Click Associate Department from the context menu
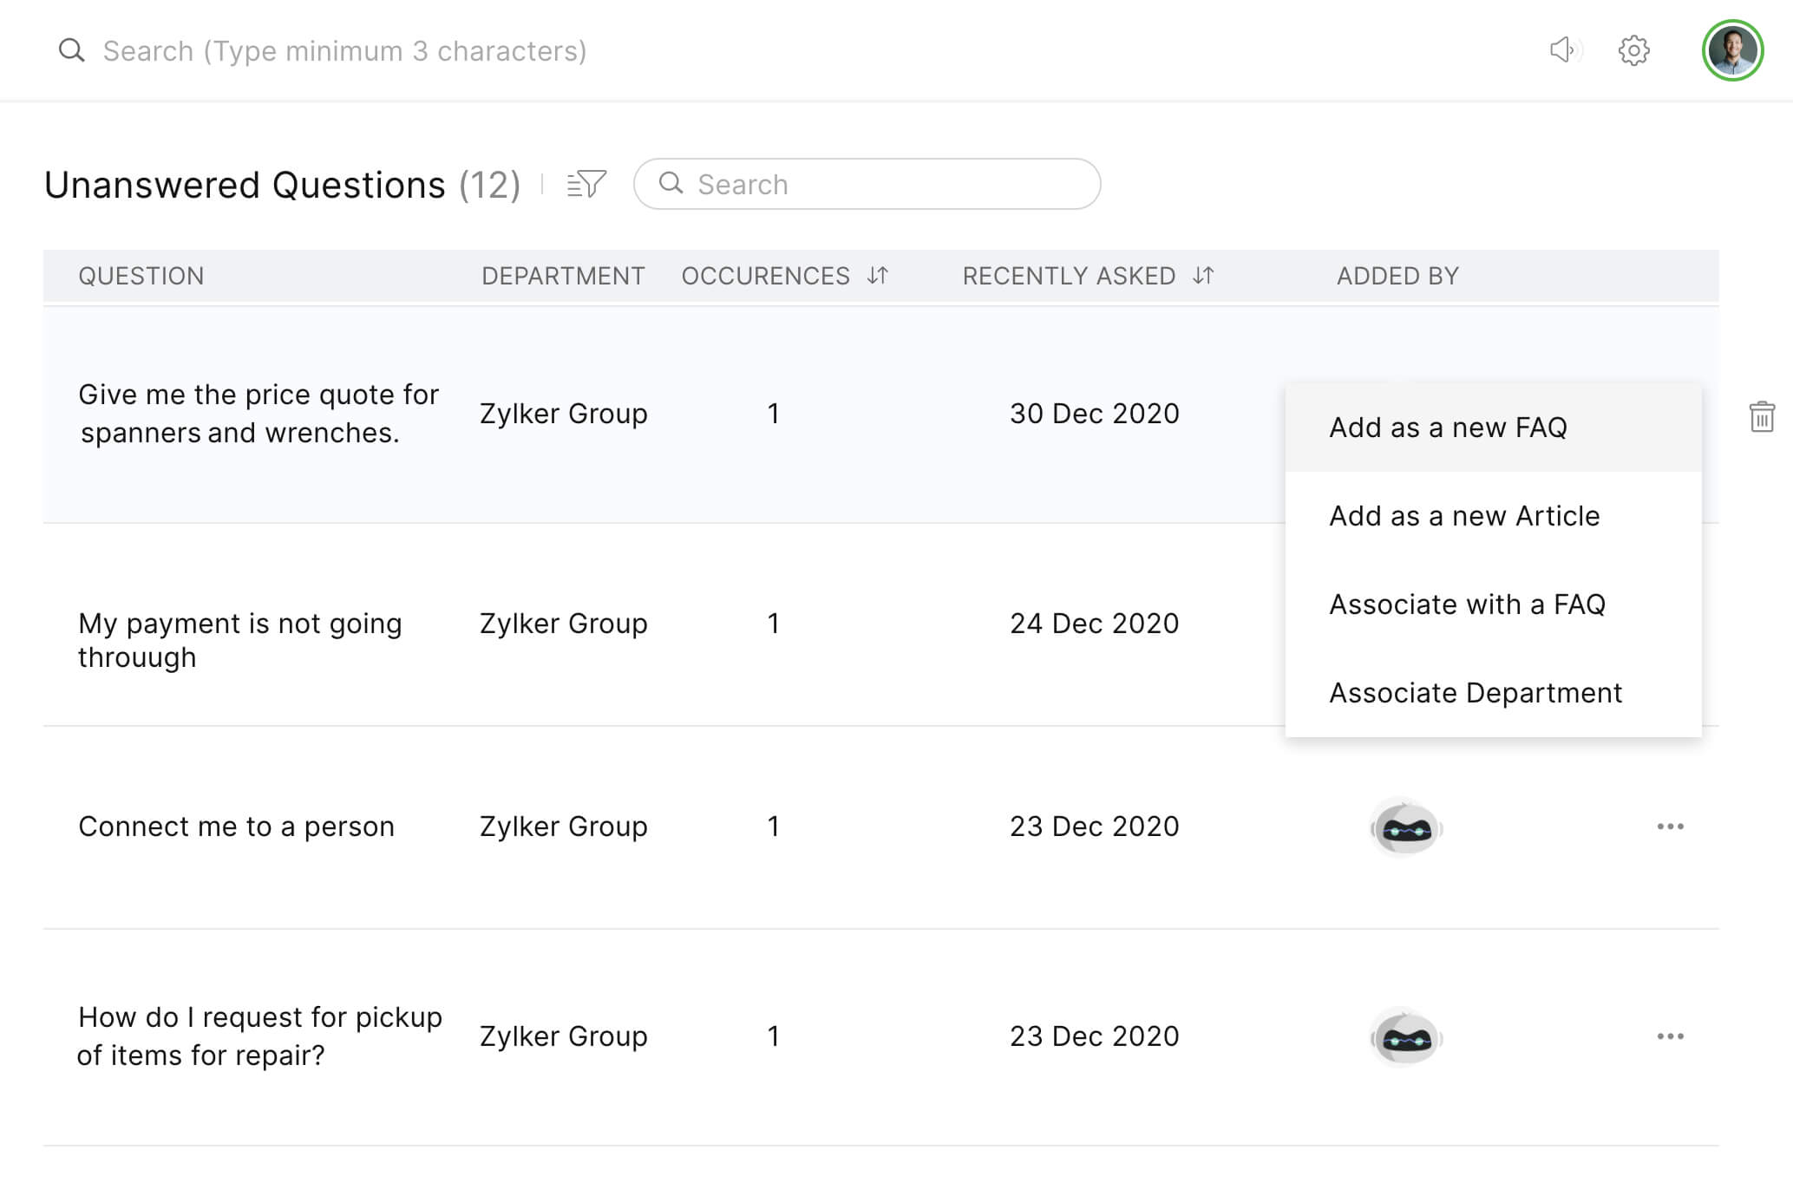 (x=1475, y=692)
